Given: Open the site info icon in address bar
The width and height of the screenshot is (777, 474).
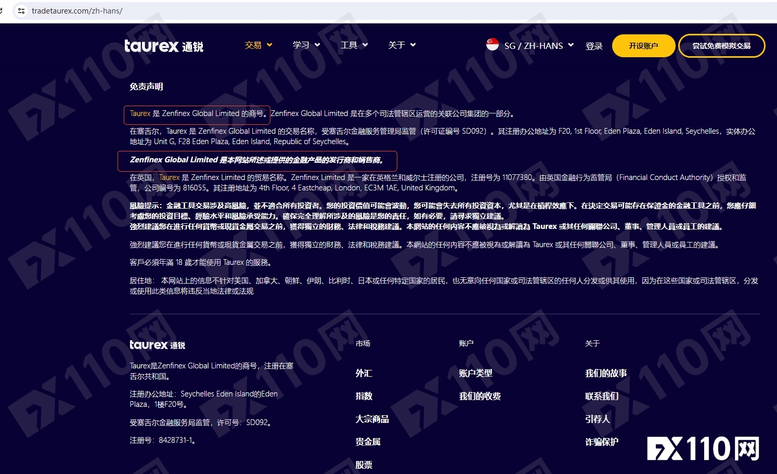Looking at the screenshot, I should point(21,11).
